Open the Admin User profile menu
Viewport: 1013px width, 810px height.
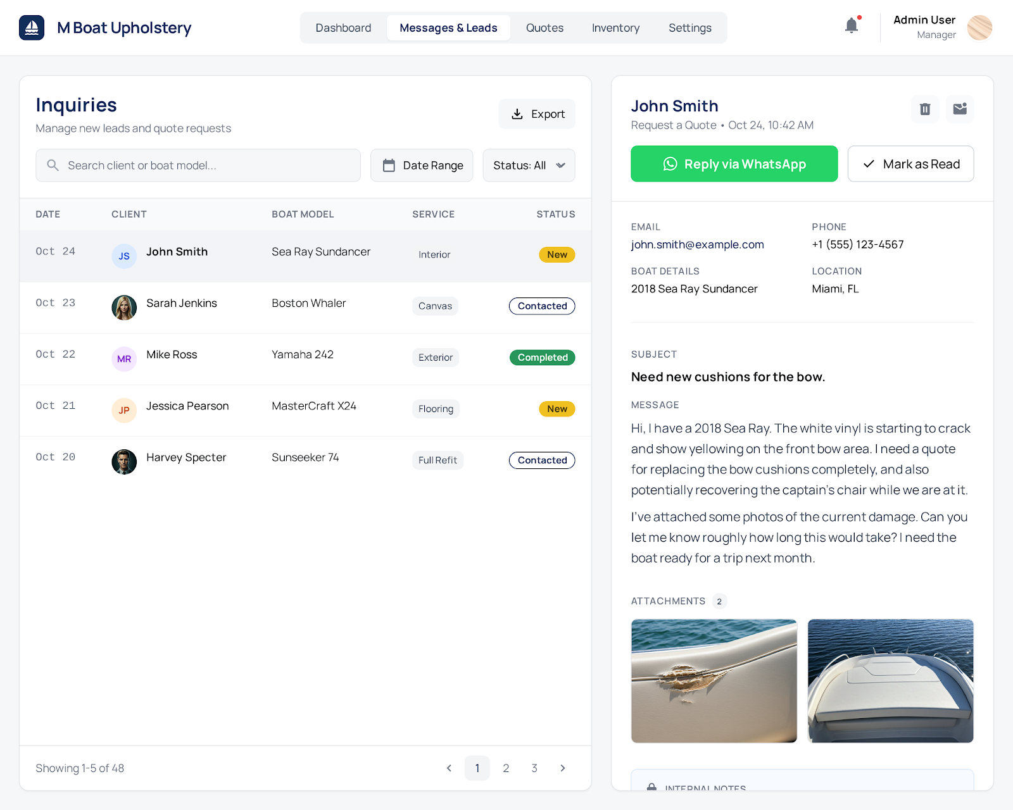tap(943, 27)
